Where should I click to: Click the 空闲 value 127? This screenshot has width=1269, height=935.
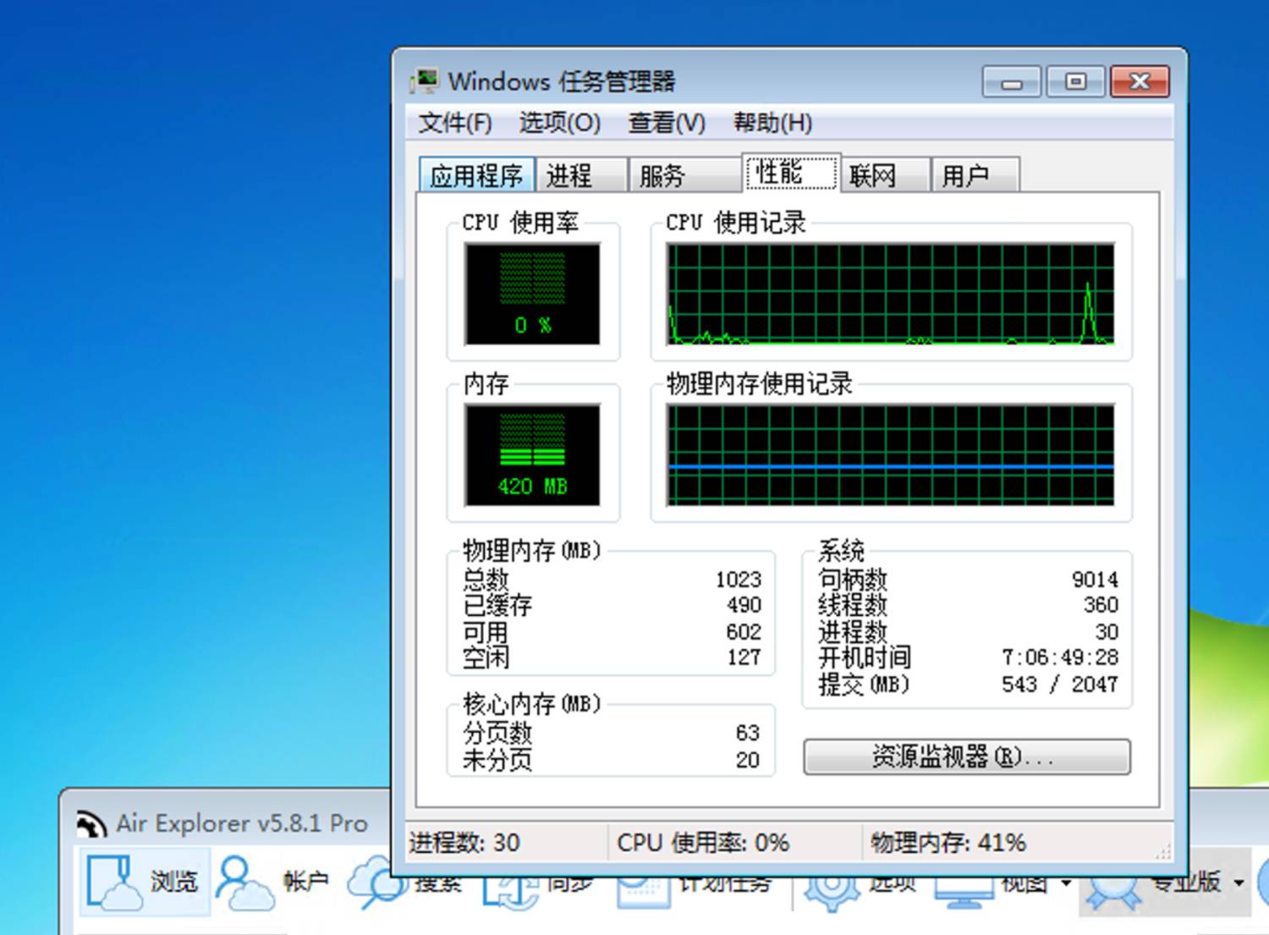coord(744,657)
